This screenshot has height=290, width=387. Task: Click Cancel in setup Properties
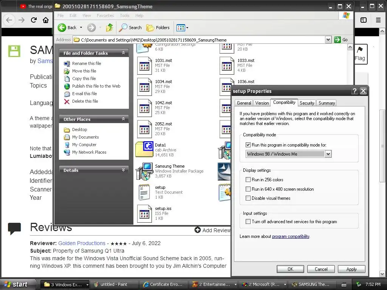321,269
